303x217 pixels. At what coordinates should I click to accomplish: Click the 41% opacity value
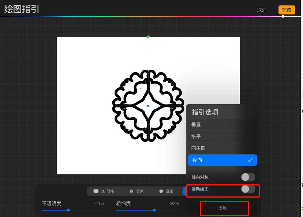tap(100, 203)
